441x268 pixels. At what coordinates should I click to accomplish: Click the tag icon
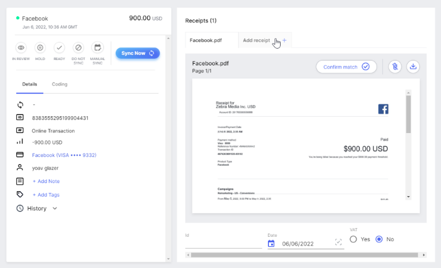pos(20,194)
